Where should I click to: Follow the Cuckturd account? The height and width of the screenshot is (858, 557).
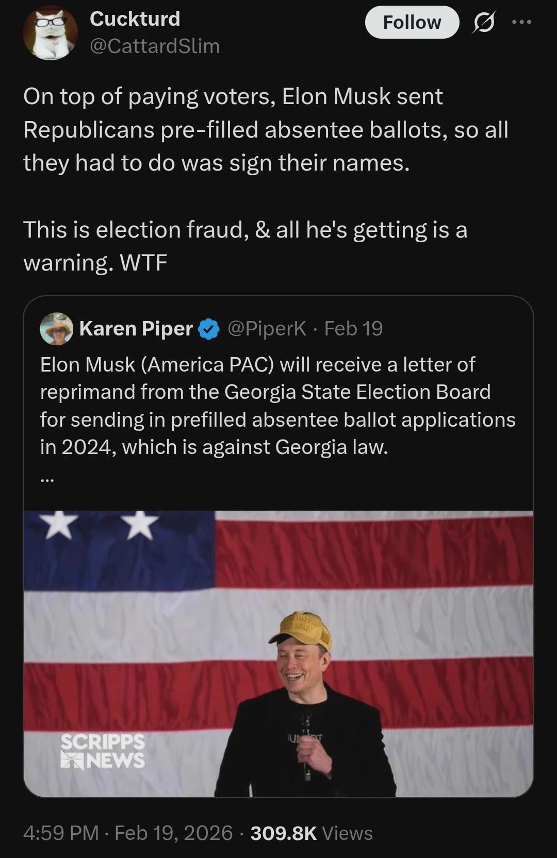point(412,23)
